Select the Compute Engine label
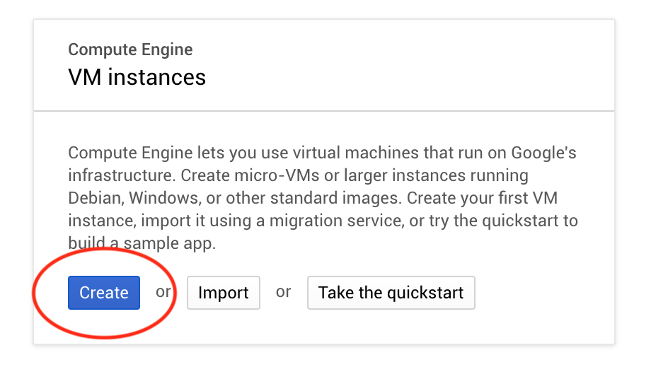 click(130, 49)
